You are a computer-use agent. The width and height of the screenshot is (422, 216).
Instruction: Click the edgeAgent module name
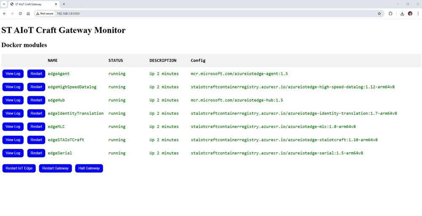pyautogui.click(x=59, y=73)
